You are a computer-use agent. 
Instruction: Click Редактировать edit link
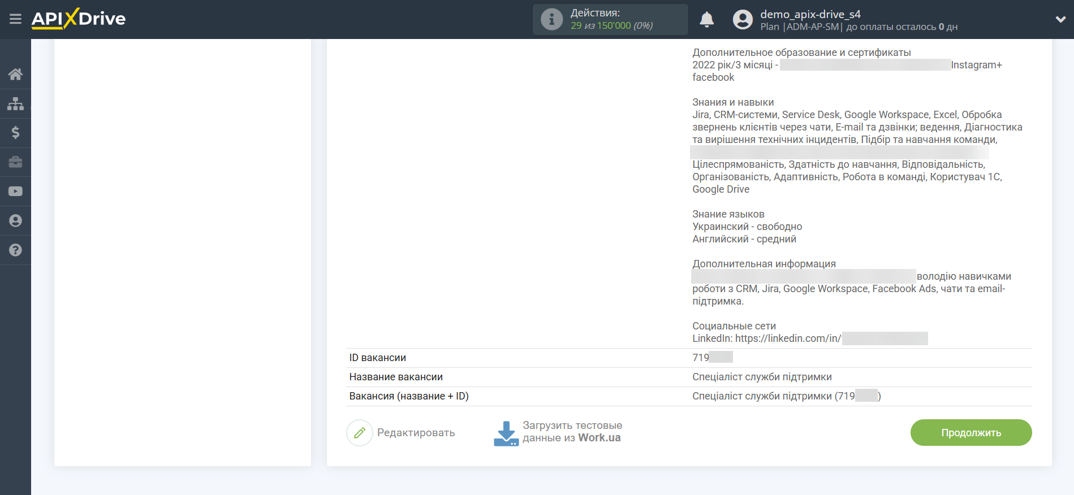[x=416, y=433]
